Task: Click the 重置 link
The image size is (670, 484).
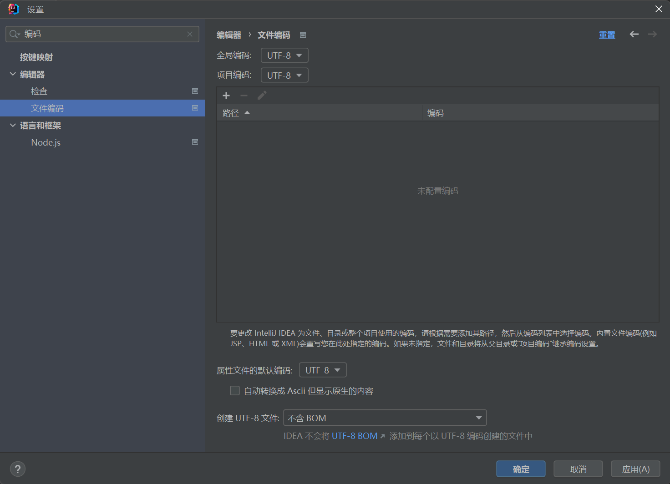Action: pyautogui.click(x=607, y=35)
